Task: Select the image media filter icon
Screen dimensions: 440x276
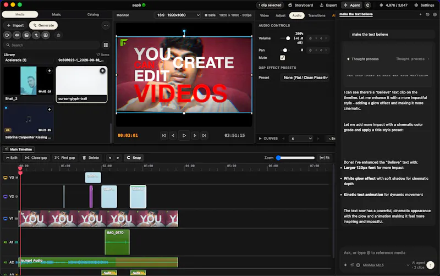Action: [x=26, y=35]
